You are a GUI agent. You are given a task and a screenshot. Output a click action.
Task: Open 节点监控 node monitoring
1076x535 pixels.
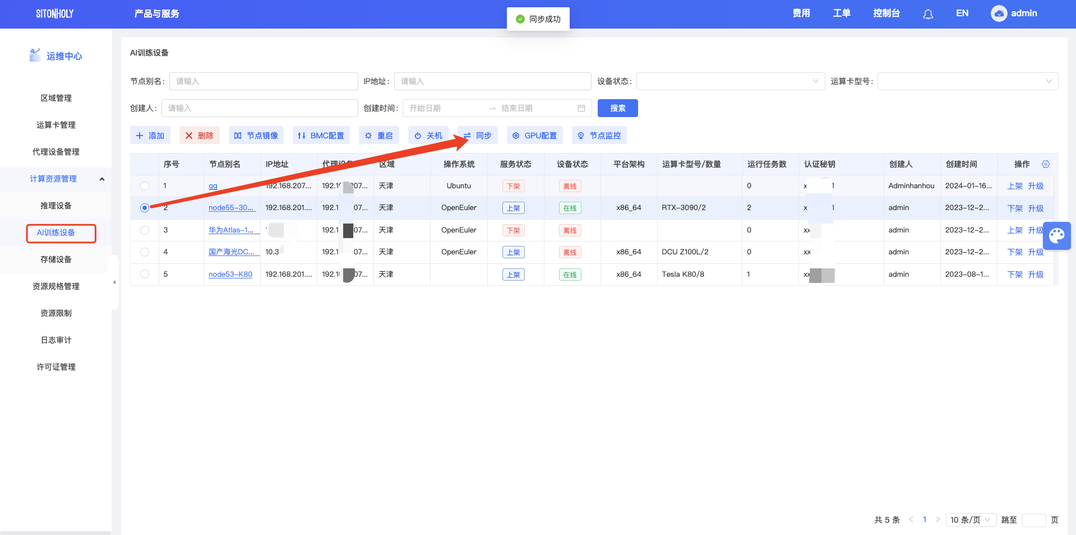point(599,136)
